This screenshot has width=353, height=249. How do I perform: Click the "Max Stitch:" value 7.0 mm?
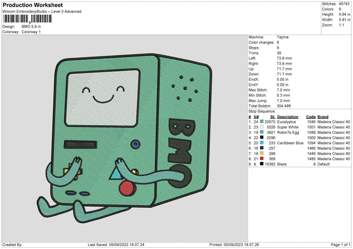(x=284, y=90)
